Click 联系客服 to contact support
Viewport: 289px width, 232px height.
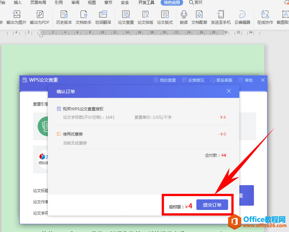221,80
